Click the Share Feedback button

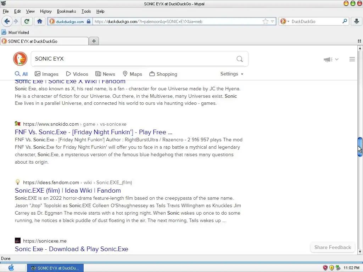333,247
